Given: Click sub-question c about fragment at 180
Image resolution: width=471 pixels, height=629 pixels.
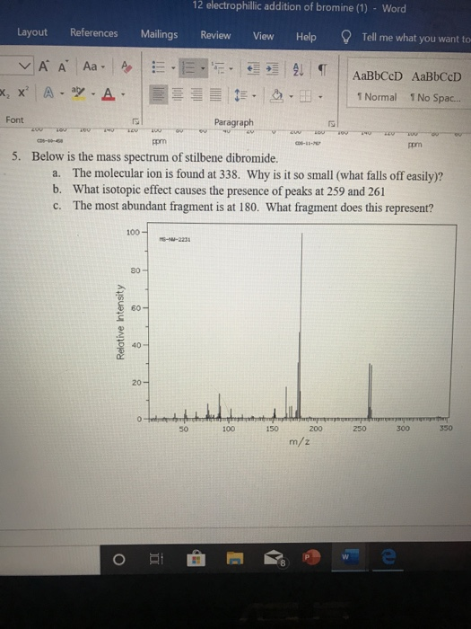Looking at the screenshot, I should coord(253,207).
